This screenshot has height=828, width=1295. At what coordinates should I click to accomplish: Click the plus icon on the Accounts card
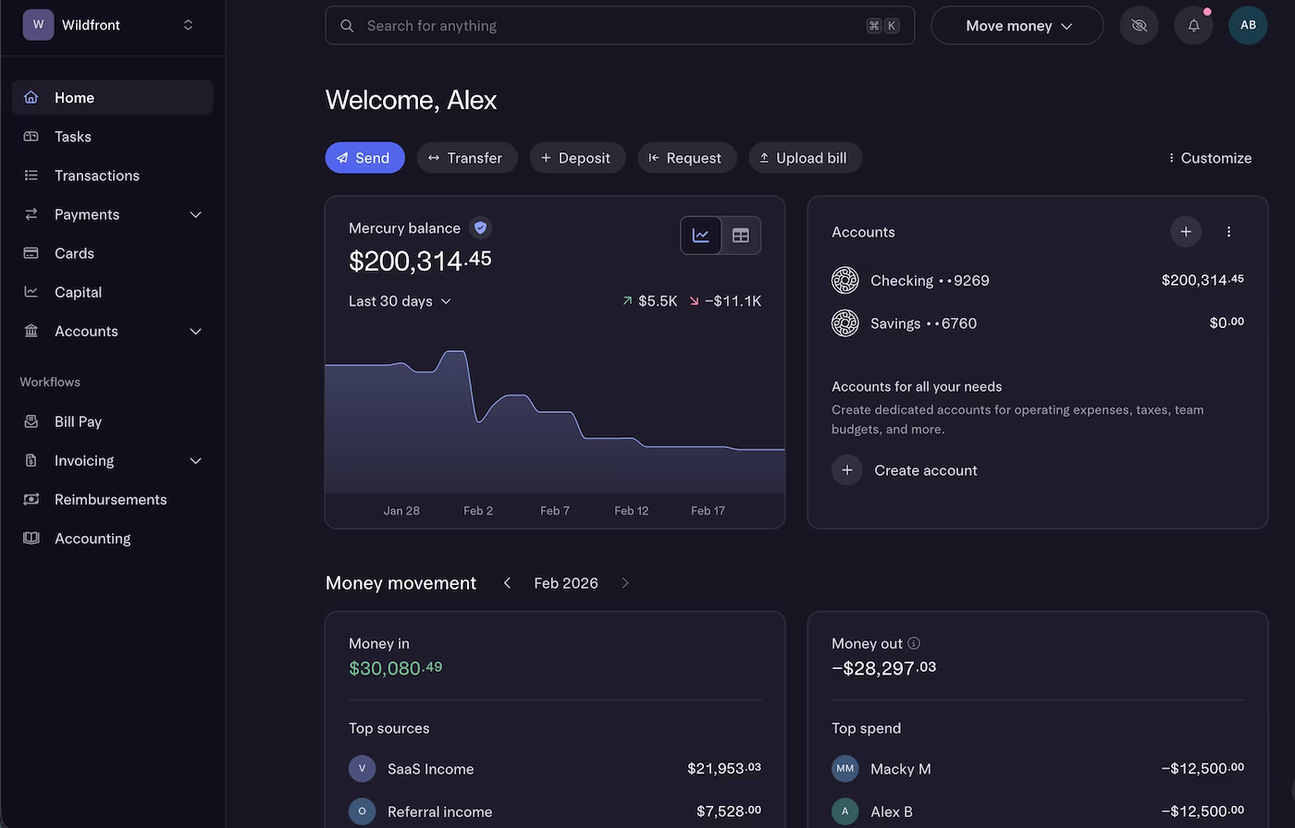(1186, 231)
